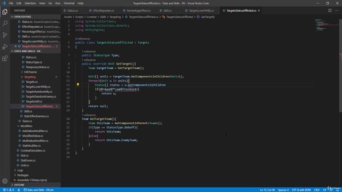Open the Search view in activity bar

coord(5,23)
